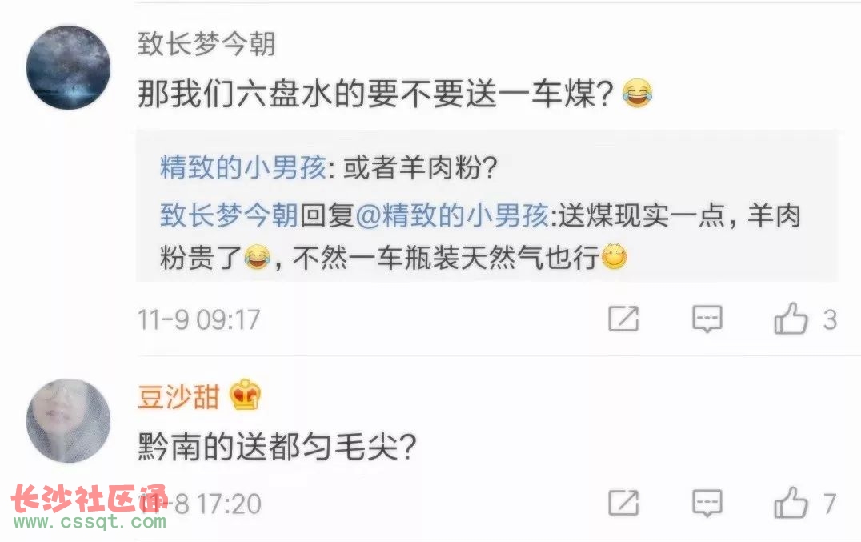
Task: Click the @精致的小男孩 mention link
Action: [452, 215]
